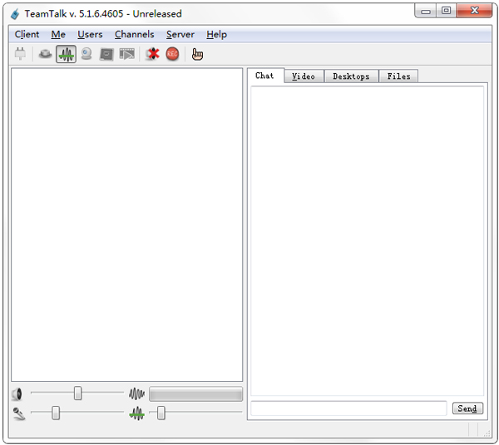The image size is (499, 445).
Task: Enable the webcam video icon
Action: click(86, 54)
